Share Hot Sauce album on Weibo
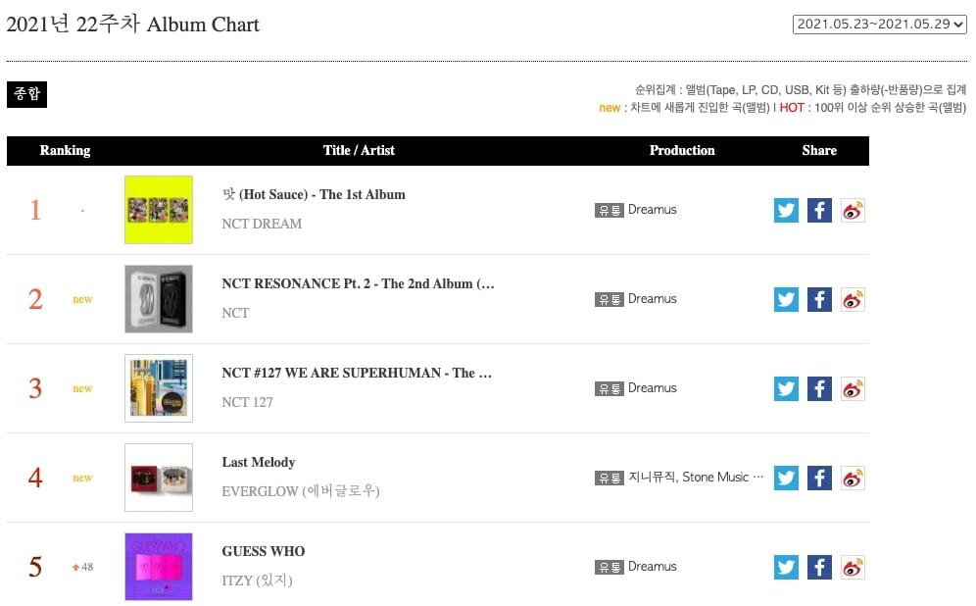The height and width of the screenshot is (606, 976). pos(853,210)
